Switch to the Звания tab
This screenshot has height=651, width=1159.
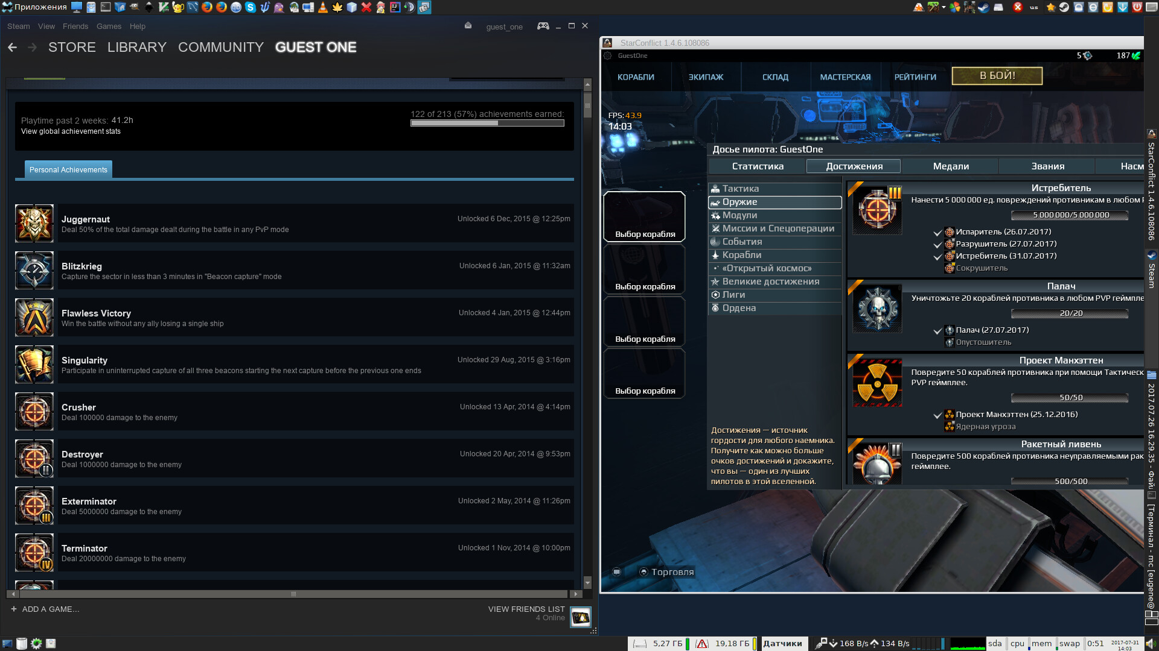(x=1047, y=166)
